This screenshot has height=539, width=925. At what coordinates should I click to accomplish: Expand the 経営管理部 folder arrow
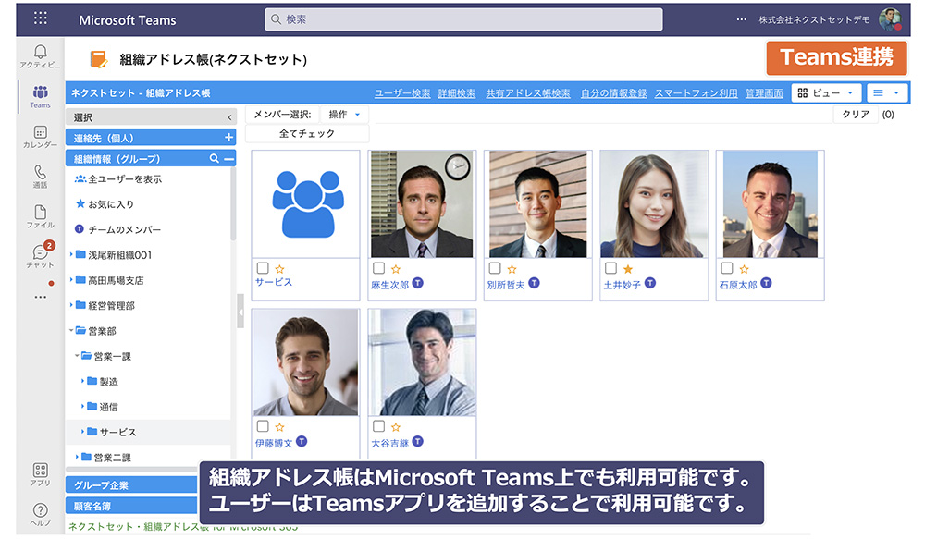[71, 305]
